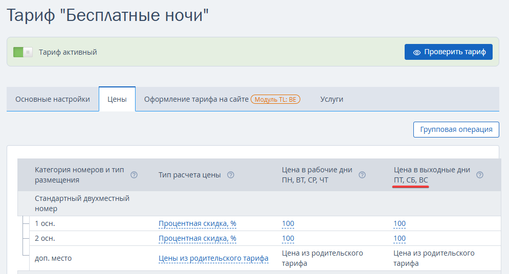Edit weekend price 100 for '1 осн.'
This screenshot has height=274, width=509.
(400, 223)
